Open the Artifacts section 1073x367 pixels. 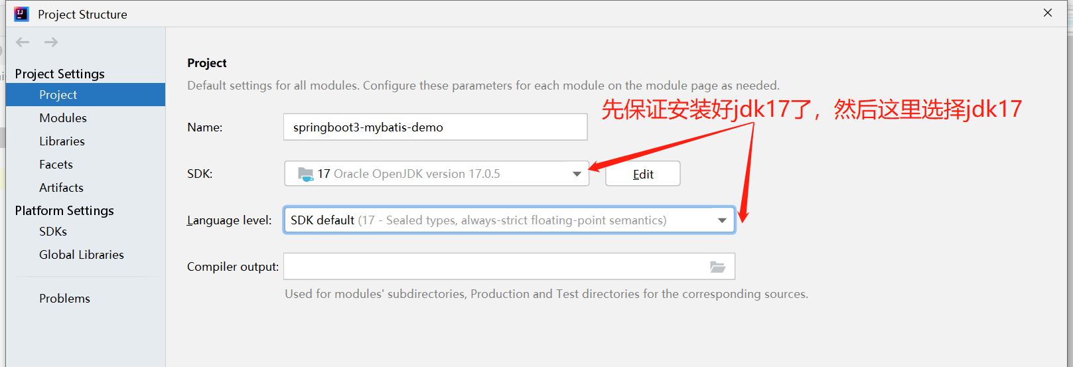pos(61,187)
